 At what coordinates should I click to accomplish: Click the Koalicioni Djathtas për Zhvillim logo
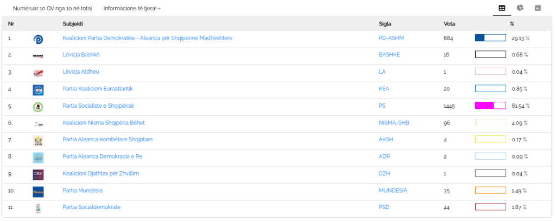pos(38,174)
